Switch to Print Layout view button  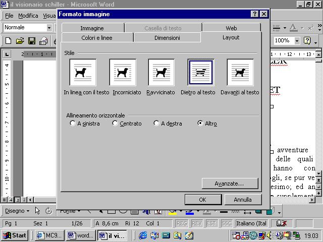18,200
